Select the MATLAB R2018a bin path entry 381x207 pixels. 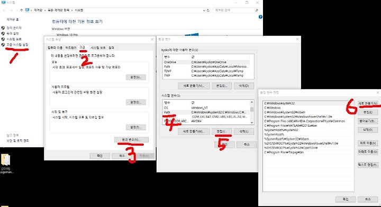pos(308,126)
